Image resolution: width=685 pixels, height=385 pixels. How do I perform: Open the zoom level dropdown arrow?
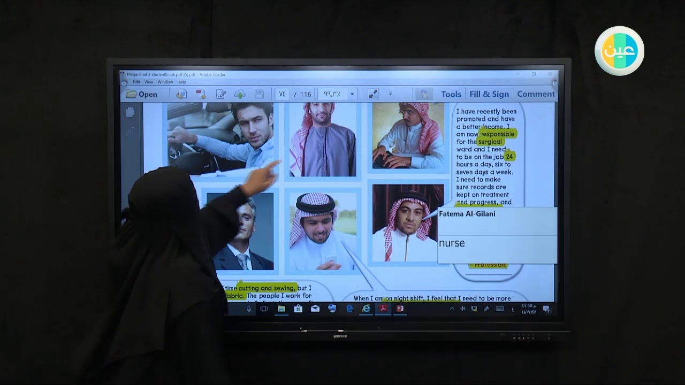352,94
